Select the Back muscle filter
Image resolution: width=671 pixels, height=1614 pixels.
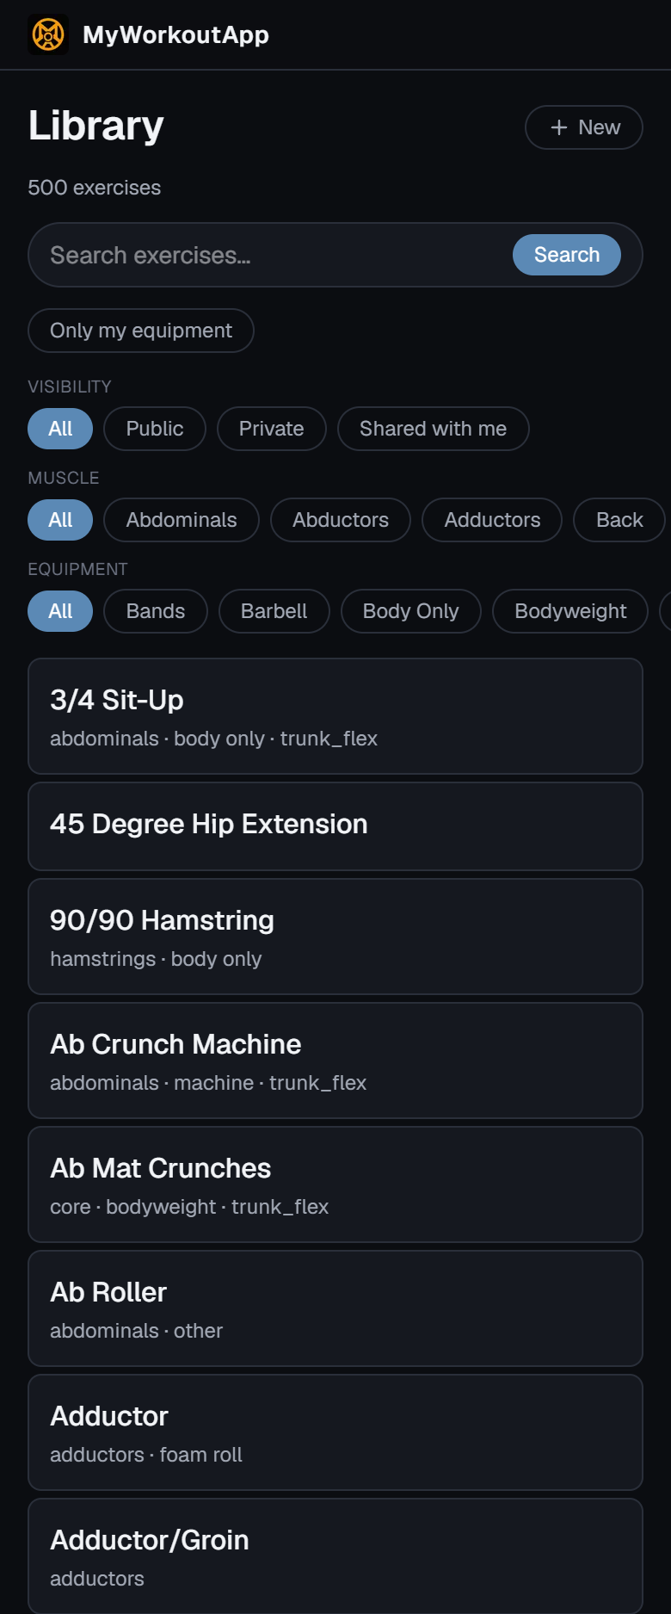coord(619,520)
